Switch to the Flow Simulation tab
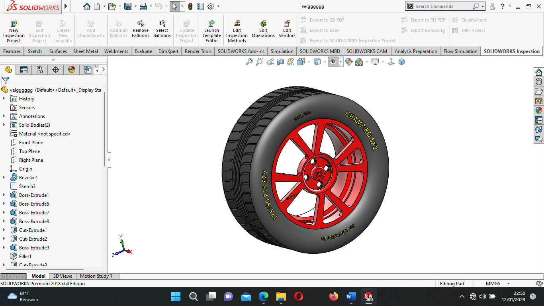Screen dimensions: 544x306 tap(460, 51)
